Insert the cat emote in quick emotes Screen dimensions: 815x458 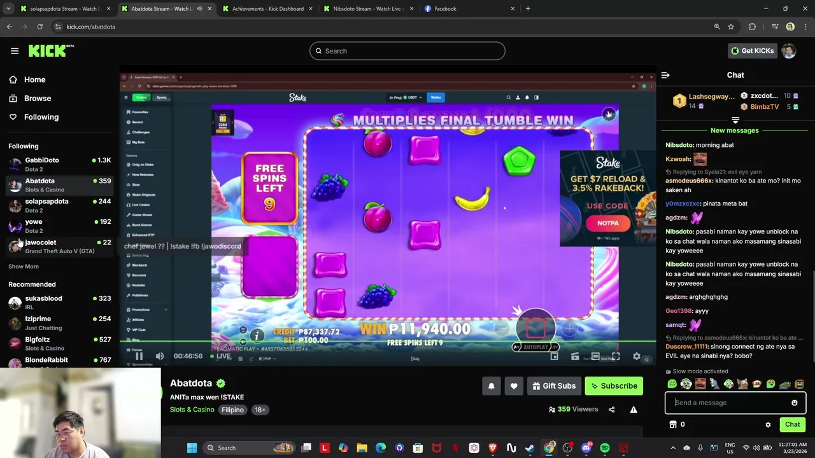[742, 384]
